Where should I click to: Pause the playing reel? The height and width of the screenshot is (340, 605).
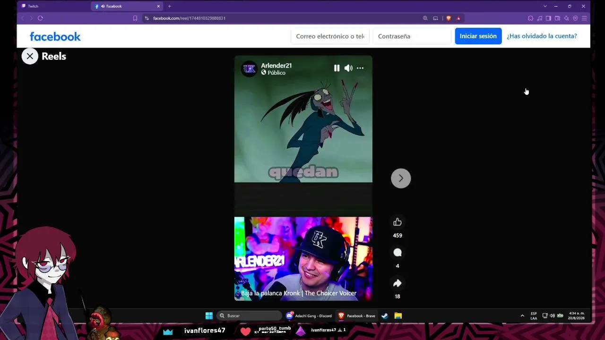337,68
